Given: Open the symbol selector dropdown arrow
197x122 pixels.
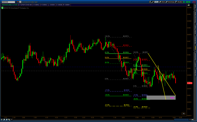Looking at the screenshot, I should pos(16,2).
